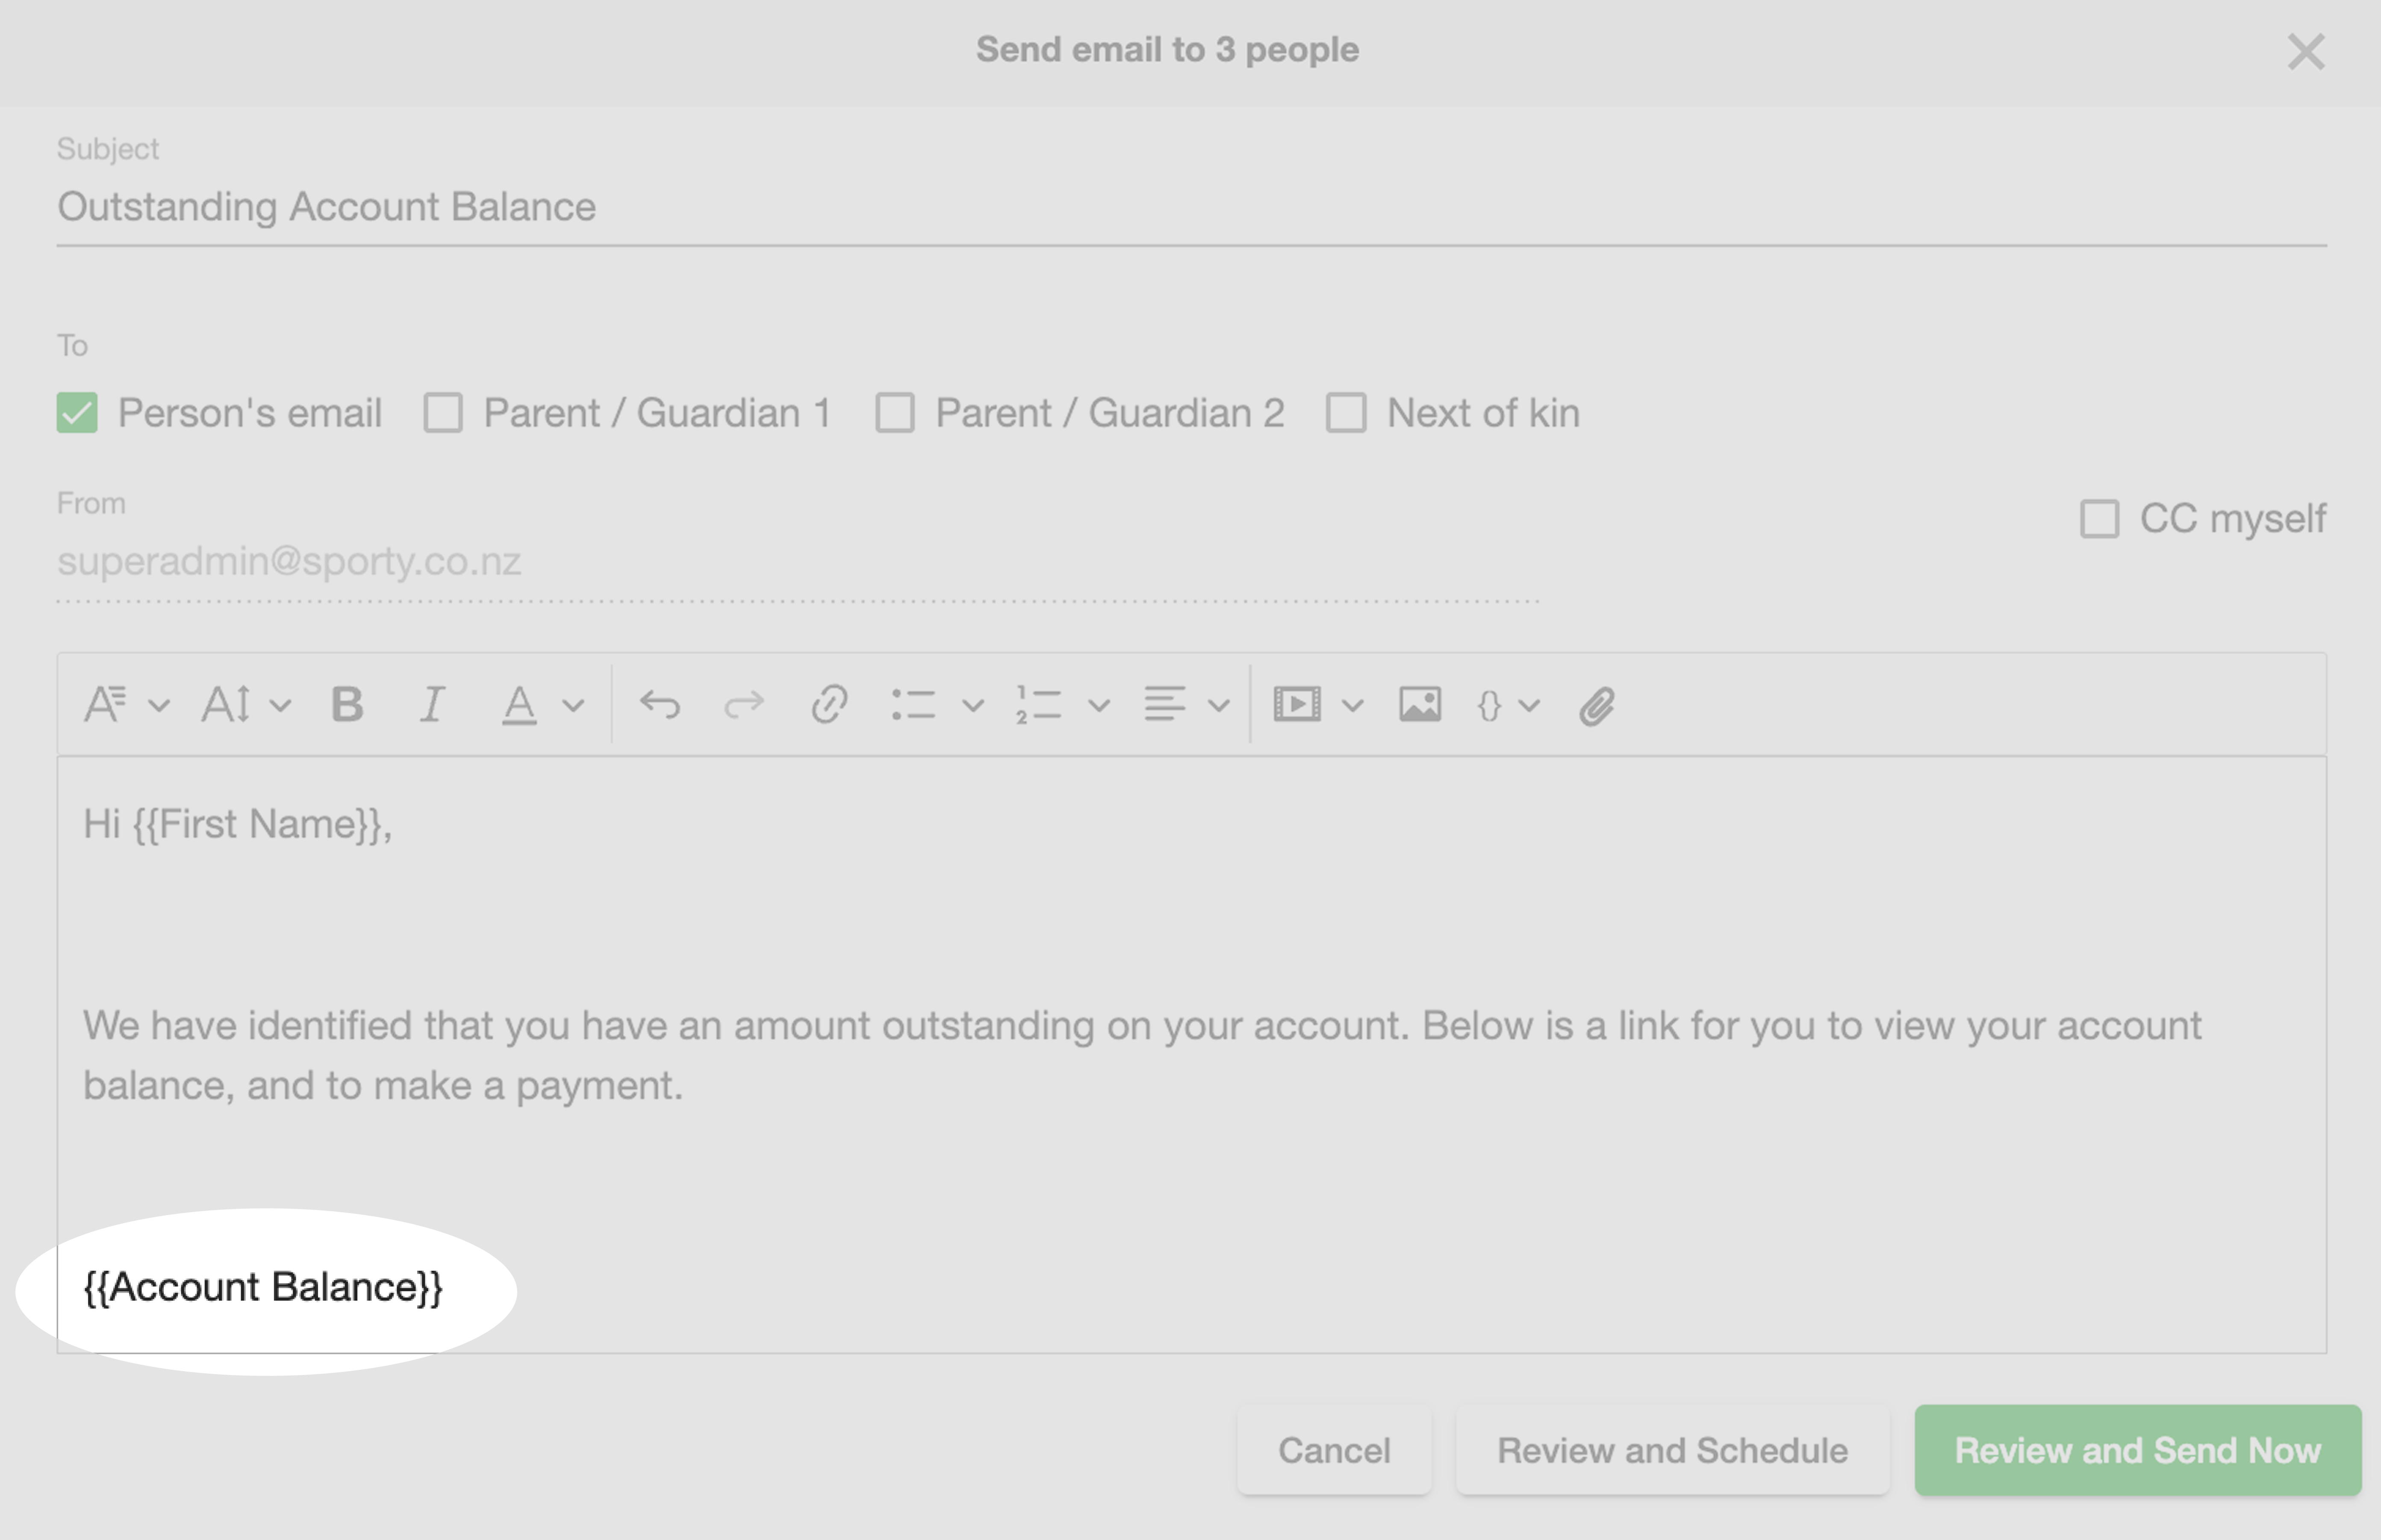Undo the last edit using the undo arrow

tap(660, 705)
